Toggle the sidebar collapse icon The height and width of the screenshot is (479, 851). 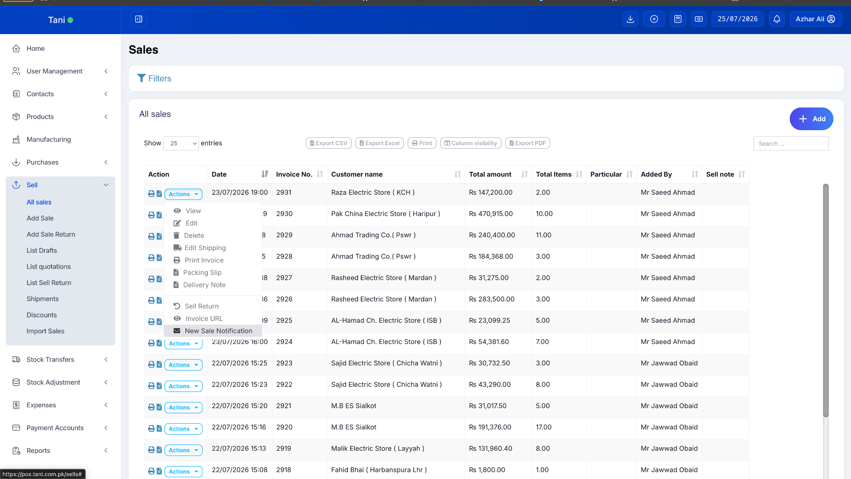pos(139,19)
